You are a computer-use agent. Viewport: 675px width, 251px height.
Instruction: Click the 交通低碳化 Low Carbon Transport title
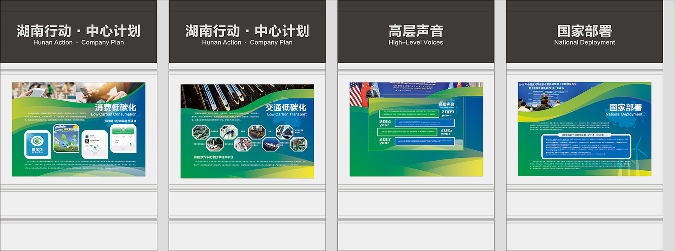(286, 110)
